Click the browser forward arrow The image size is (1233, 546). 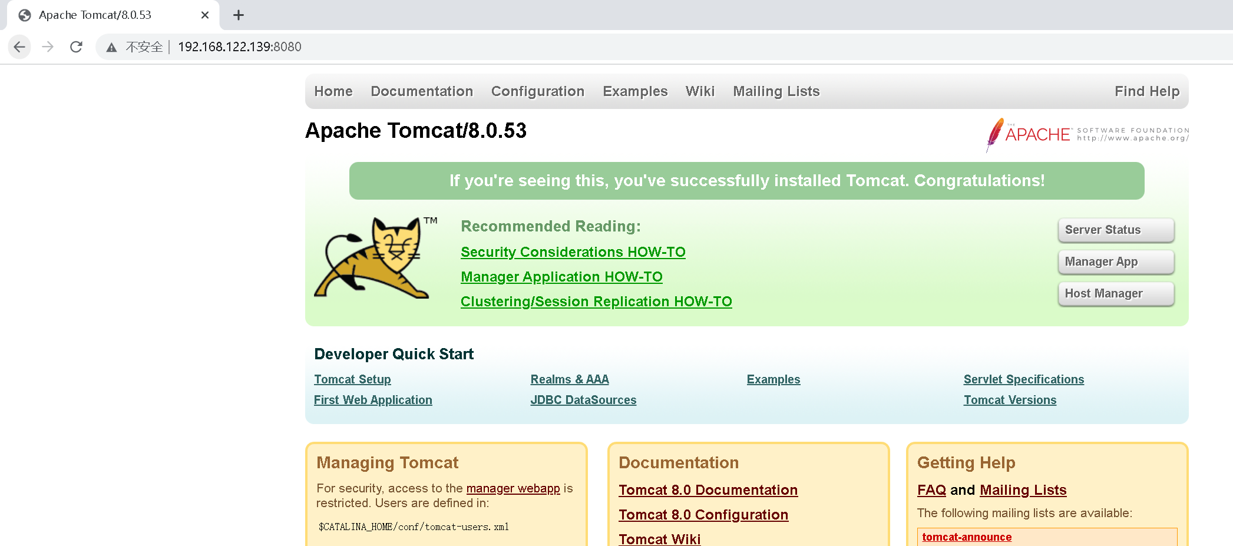pos(48,47)
